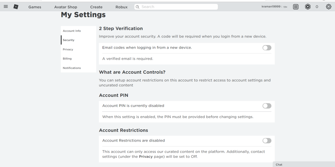Select the Privacy tab in the sidebar
Screen dimensions: 335x167
pos(68,50)
